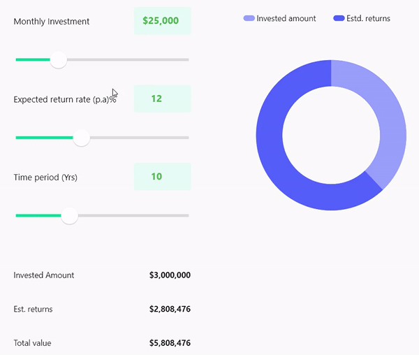Screen dimensions: 419x355
Task: Click the 'Est. returns' result label
Action: point(33,309)
